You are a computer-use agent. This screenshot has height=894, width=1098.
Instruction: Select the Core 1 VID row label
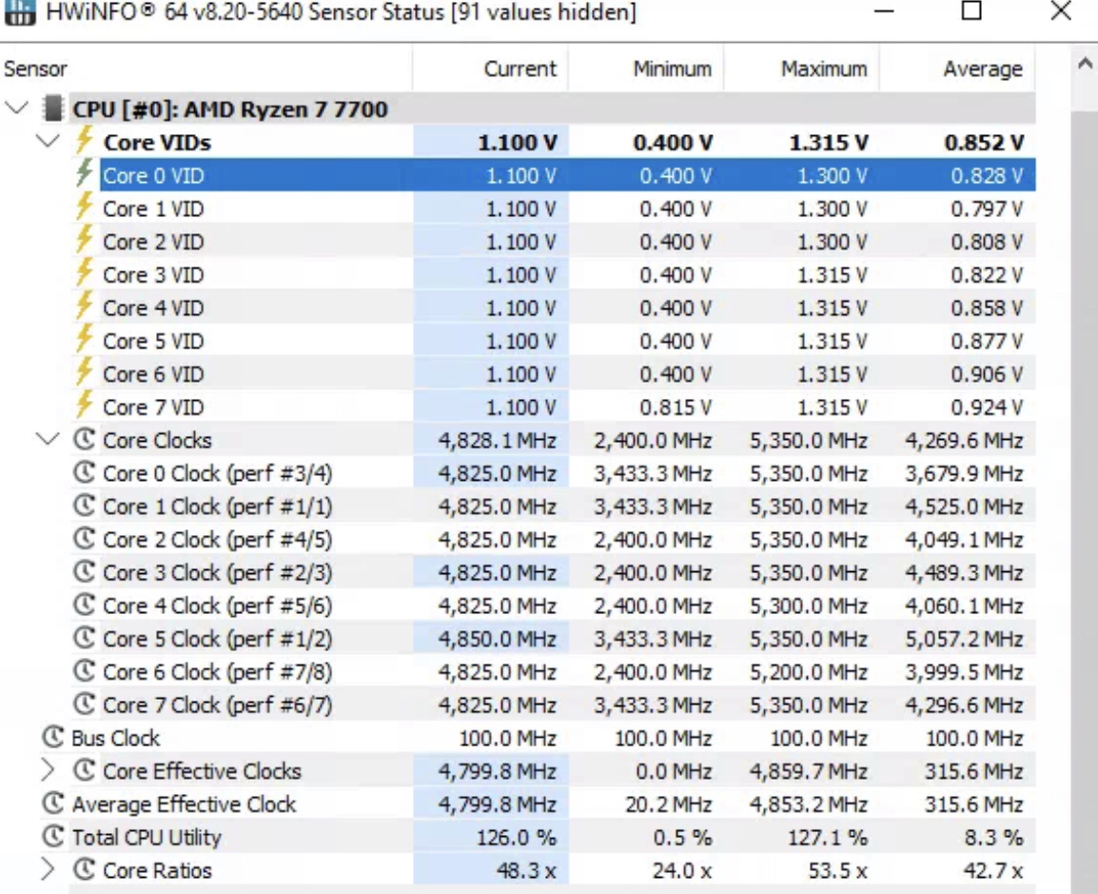[x=153, y=209]
